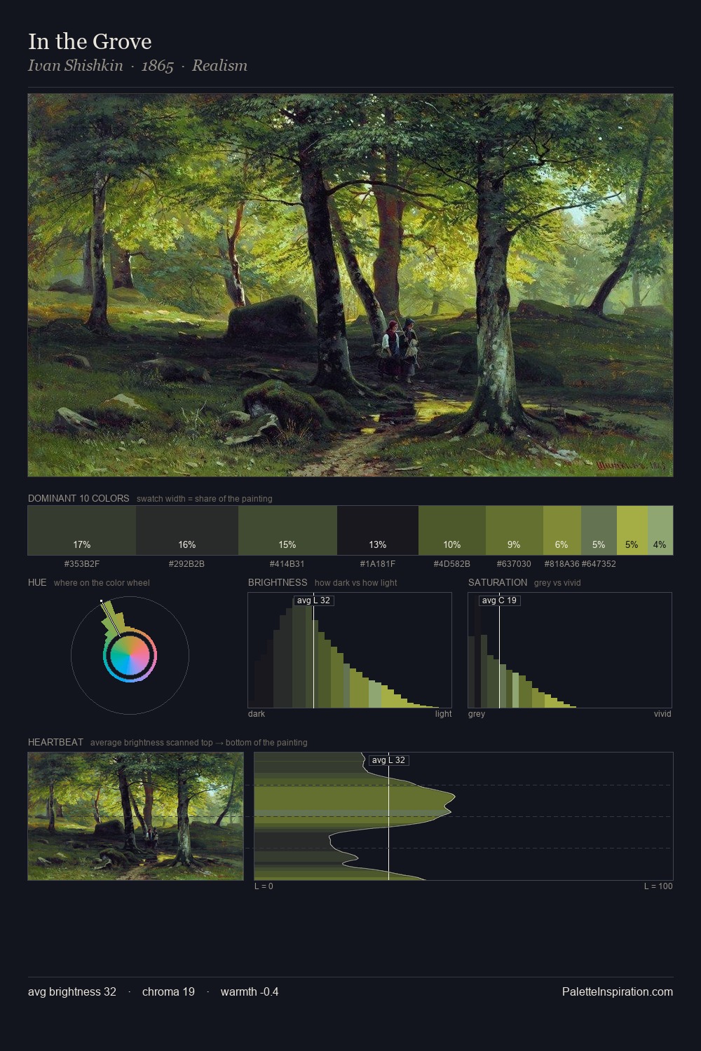Viewport: 701px width, 1051px height.
Task: Click "grey vs vivid" caption
Action: pos(557,583)
